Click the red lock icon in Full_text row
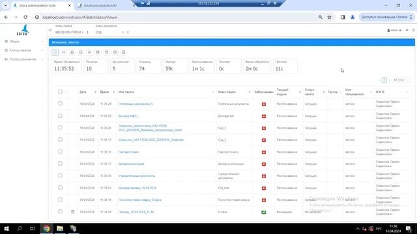The image size is (417, 234). click(264, 188)
